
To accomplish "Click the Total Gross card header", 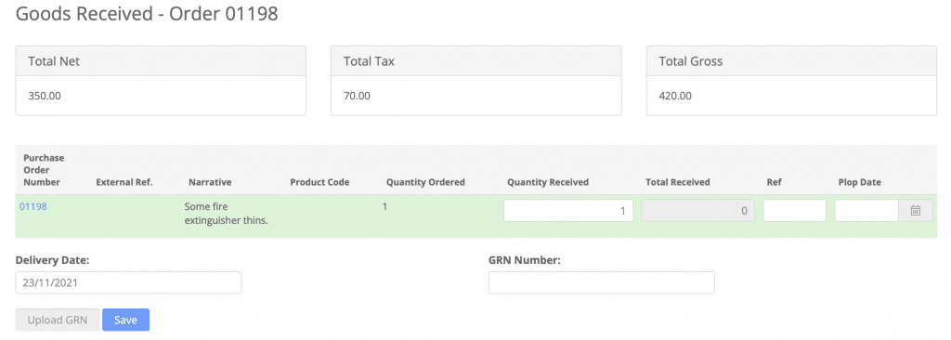I will tap(791, 61).
